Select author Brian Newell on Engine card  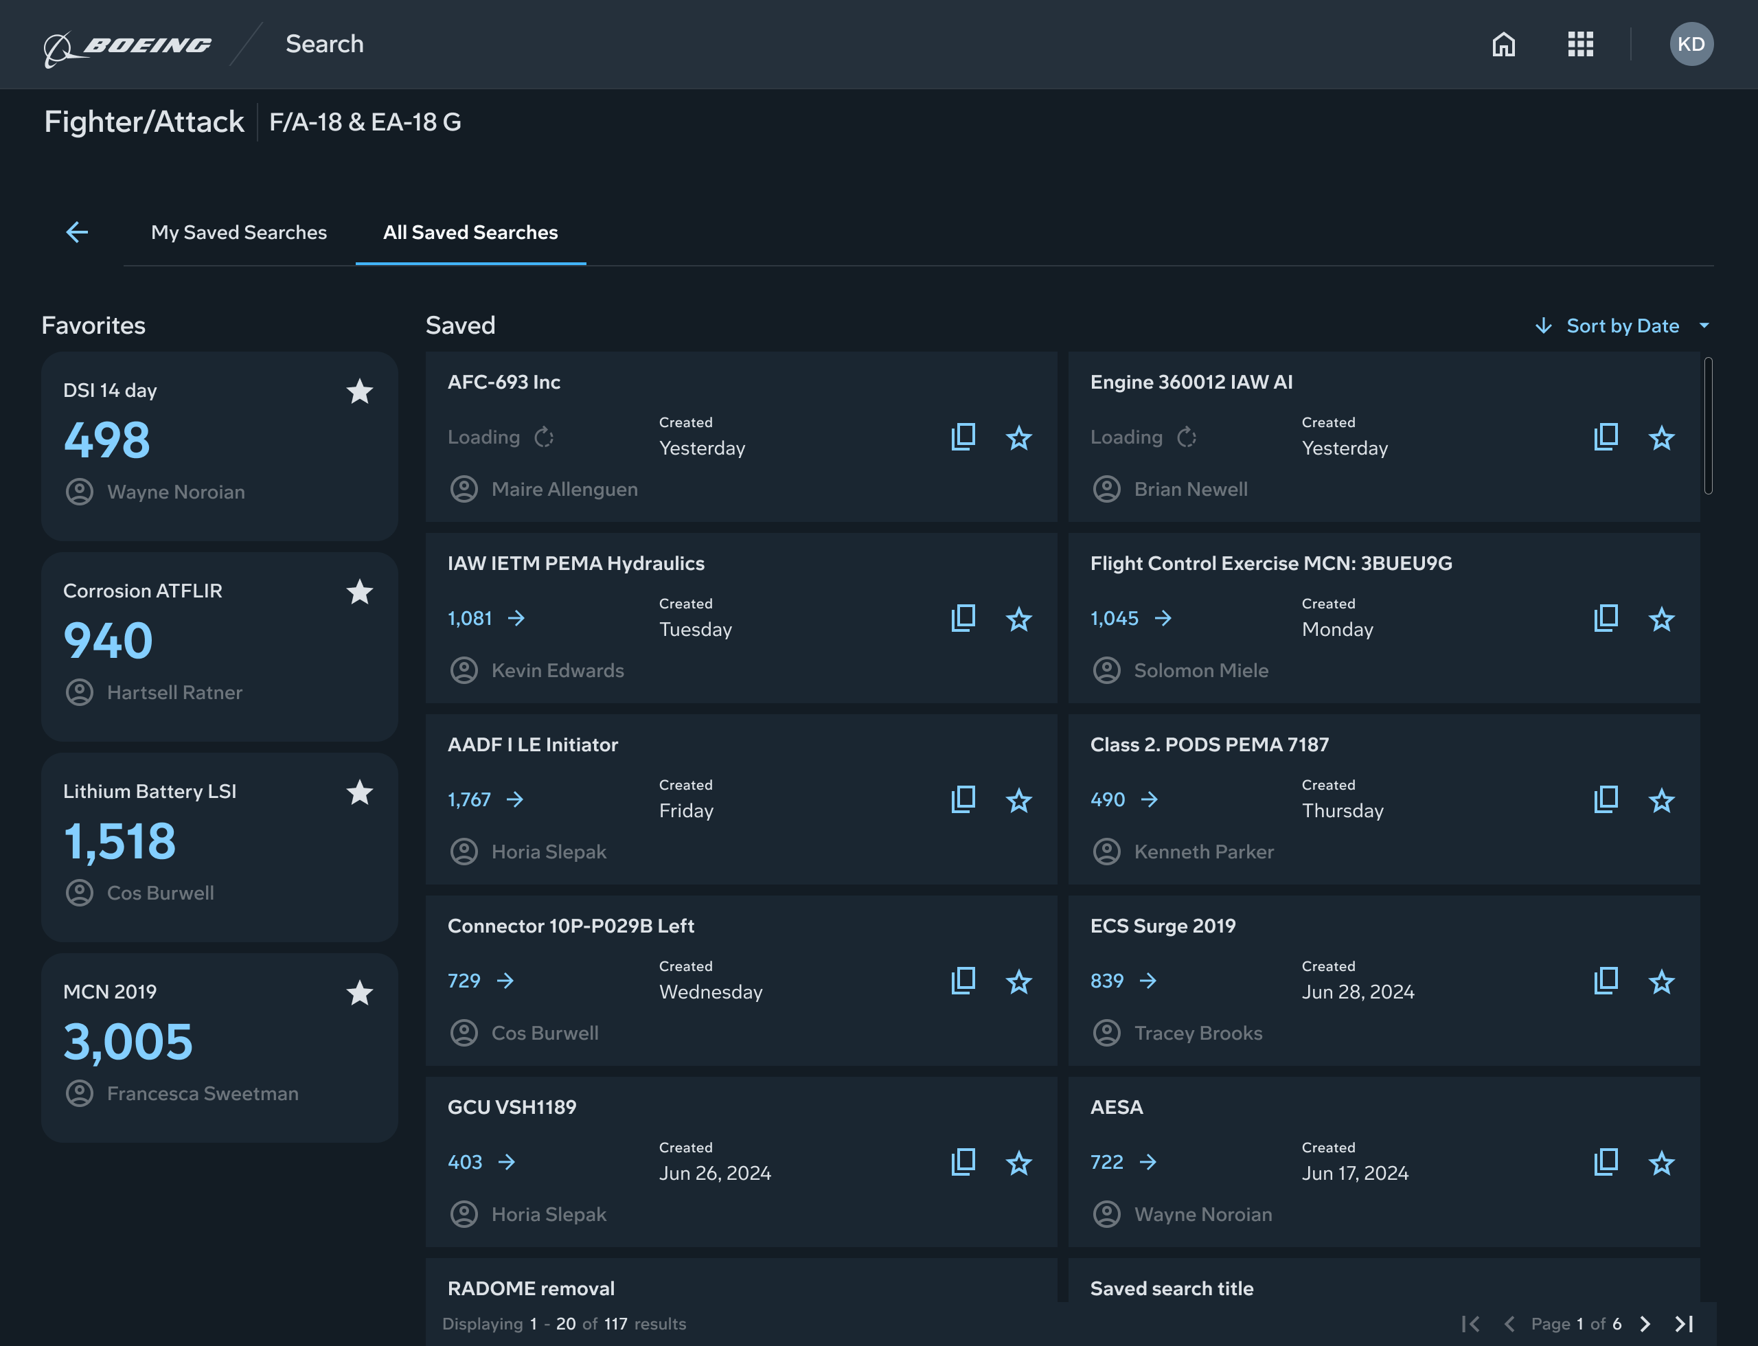1191,489
